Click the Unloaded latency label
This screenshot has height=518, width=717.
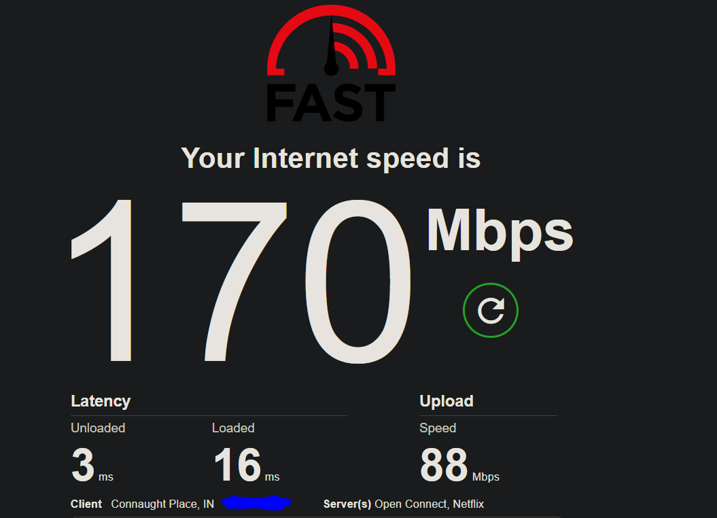coord(98,428)
